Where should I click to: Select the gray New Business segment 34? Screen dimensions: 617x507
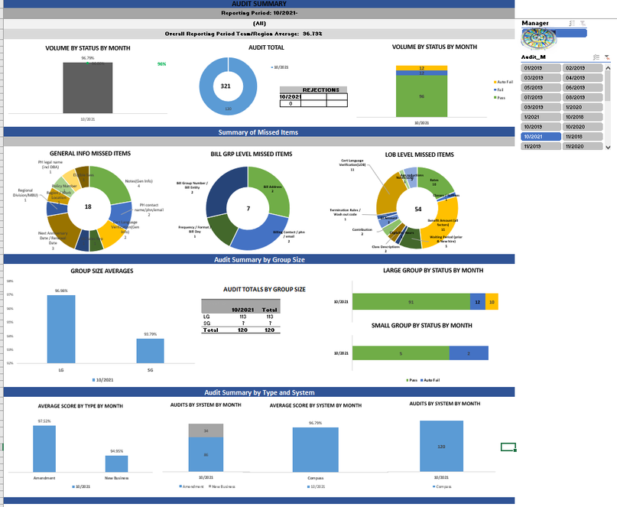coord(206,431)
